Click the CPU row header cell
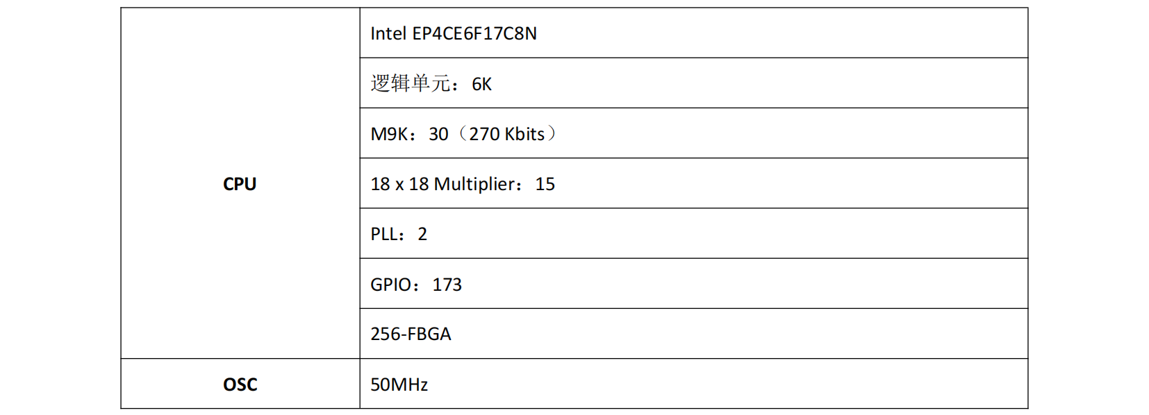The image size is (1149, 415). 240,183
